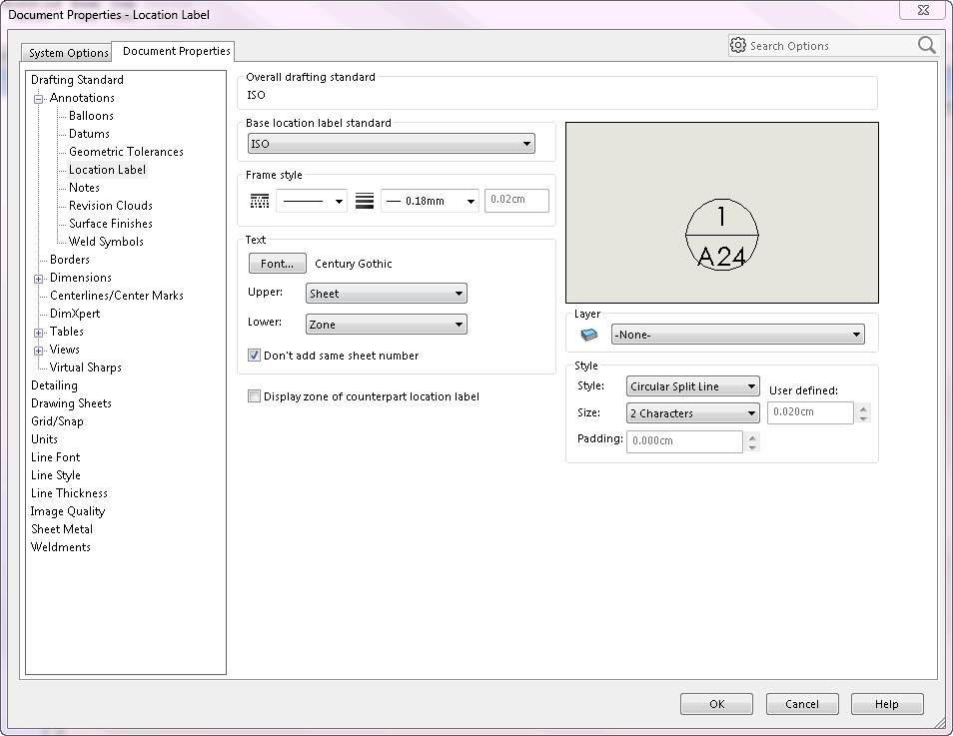Select Detailing in tree
The width and height of the screenshot is (953, 736).
coord(54,385)
